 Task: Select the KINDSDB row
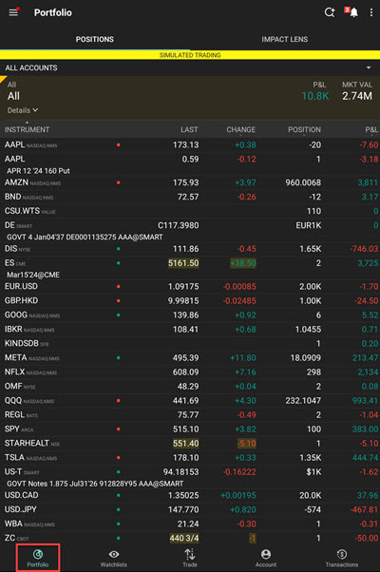click(x=190, y=343)
